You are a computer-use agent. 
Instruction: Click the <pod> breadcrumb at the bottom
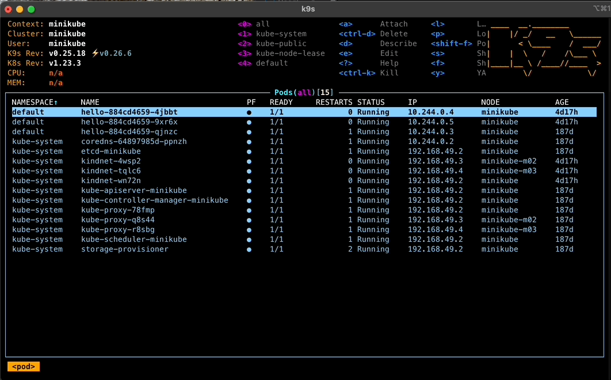click(24, 366)
